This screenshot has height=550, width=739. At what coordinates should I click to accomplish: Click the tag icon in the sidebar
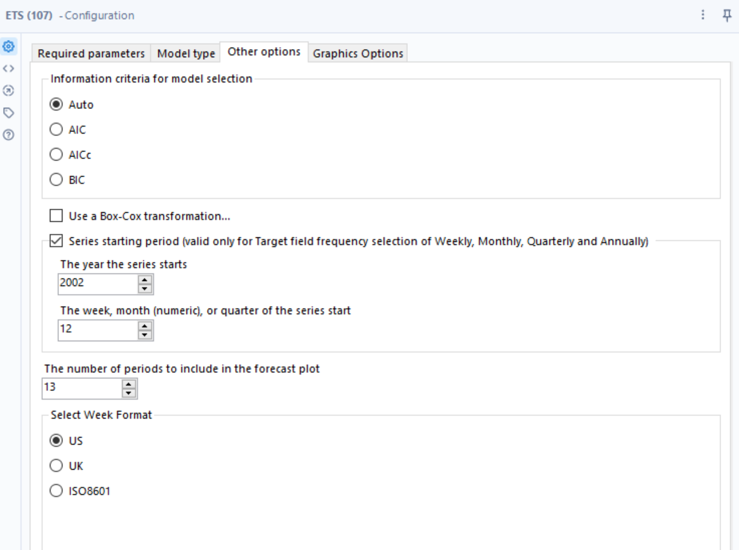pos(9,112)
